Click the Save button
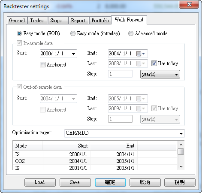 pyautogui.click(x=75, y=182)
